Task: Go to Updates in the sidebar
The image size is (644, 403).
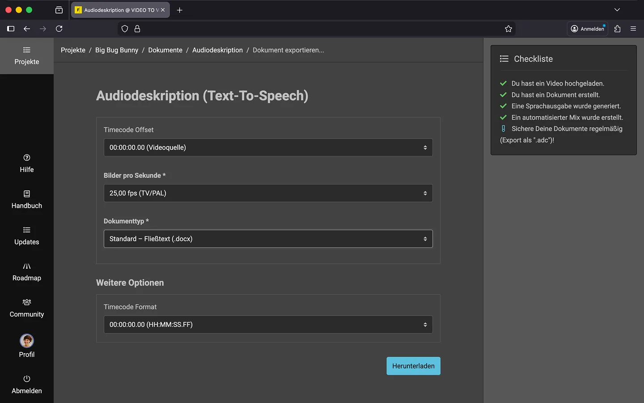Action: coord(26,236)
